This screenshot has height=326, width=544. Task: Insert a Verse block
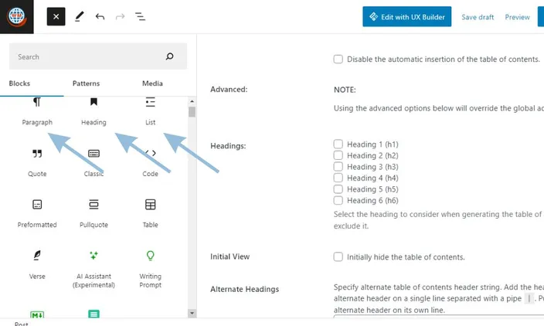(37, 265)
